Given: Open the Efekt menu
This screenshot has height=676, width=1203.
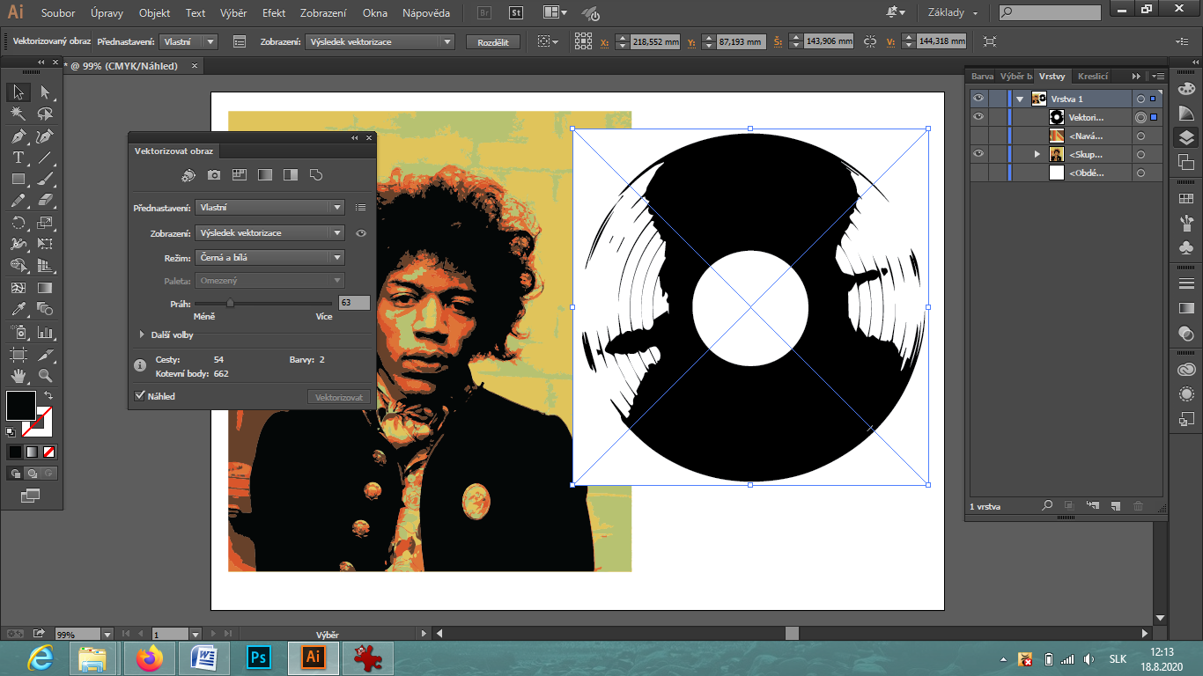Looking at the screenshot, I should tap(273, 13).
